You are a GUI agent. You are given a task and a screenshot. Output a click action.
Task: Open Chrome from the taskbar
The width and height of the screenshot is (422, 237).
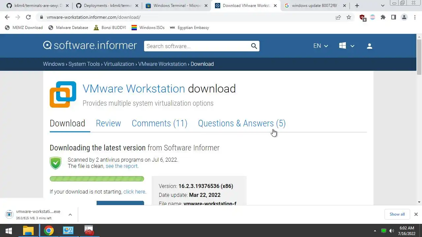coord(49,231)
